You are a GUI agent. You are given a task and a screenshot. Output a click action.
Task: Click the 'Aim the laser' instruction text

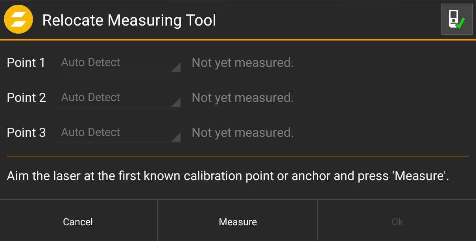(x=228, y=176)
